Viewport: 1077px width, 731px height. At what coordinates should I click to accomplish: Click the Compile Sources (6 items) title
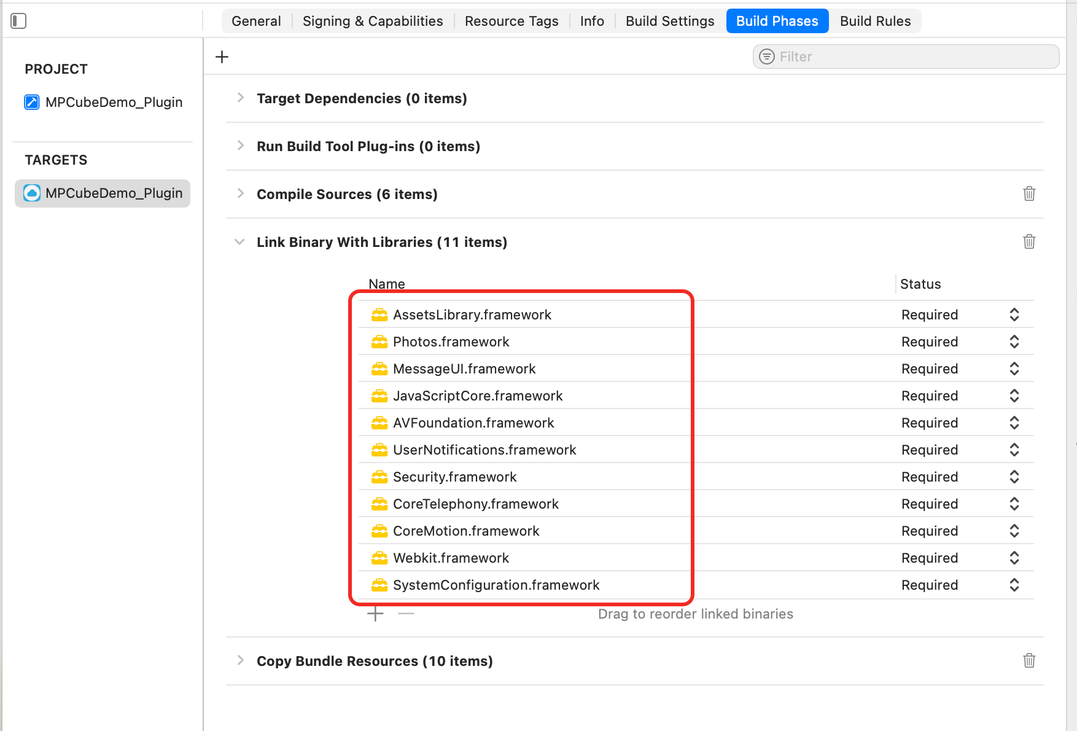coord(347,194)
